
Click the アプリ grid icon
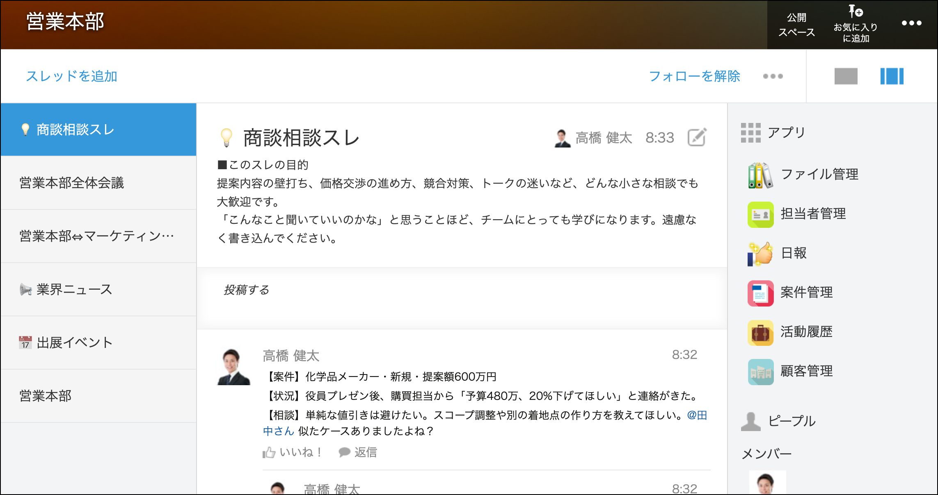751,133
